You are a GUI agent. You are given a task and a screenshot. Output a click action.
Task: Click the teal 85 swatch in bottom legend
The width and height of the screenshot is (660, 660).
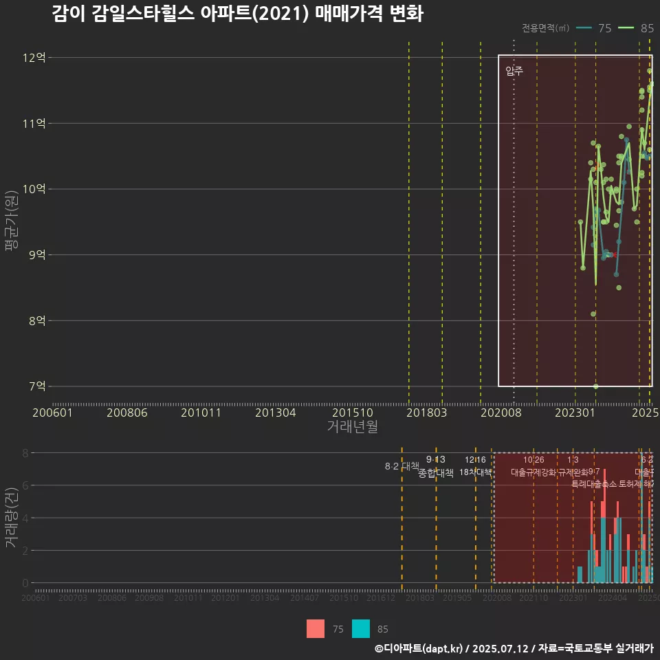point(361,629)
